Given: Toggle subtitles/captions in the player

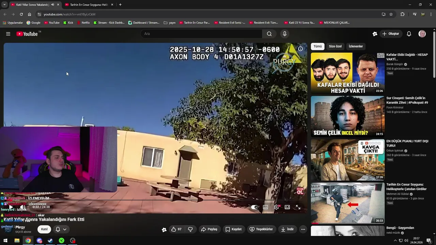Looking at the screenshot, I should (x=265, y=207).
